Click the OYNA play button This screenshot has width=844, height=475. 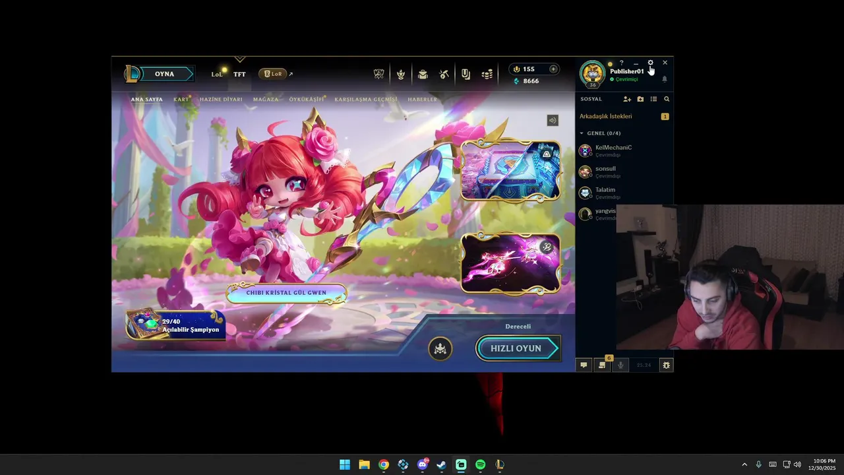164,74
